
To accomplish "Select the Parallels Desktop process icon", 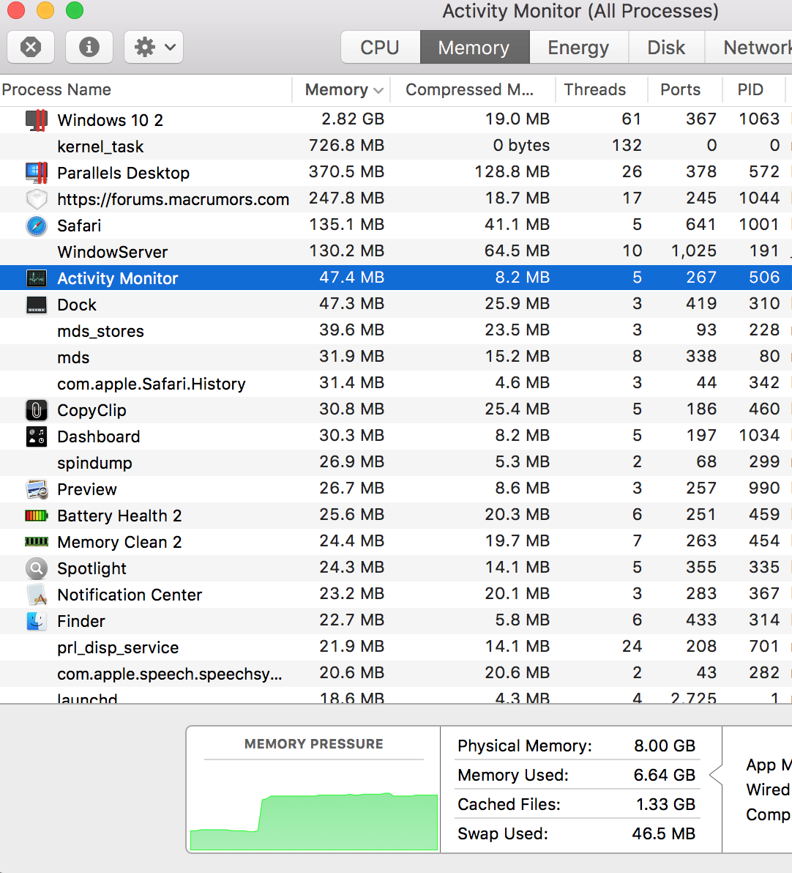I will click(x=36, y=173).
